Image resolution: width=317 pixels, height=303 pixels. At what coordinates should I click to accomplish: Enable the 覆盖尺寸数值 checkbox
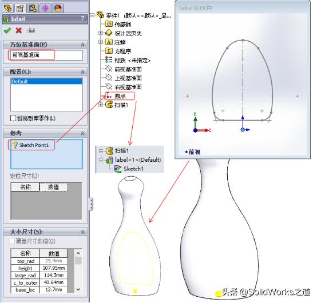12,241
